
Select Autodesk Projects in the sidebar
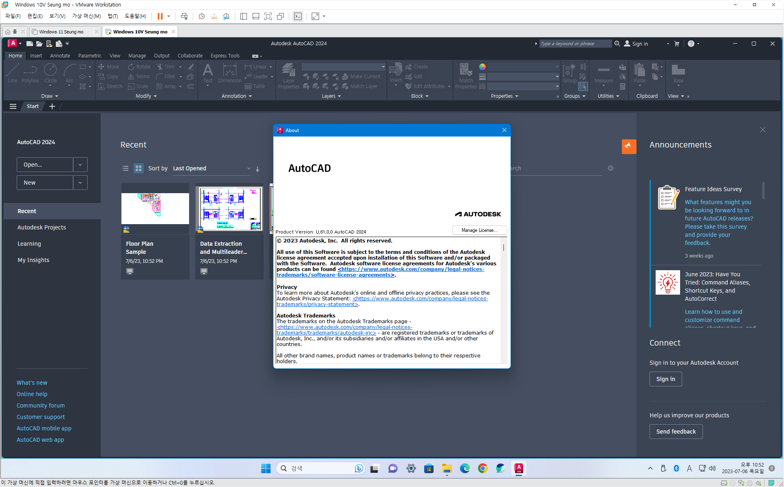point(42,227)
